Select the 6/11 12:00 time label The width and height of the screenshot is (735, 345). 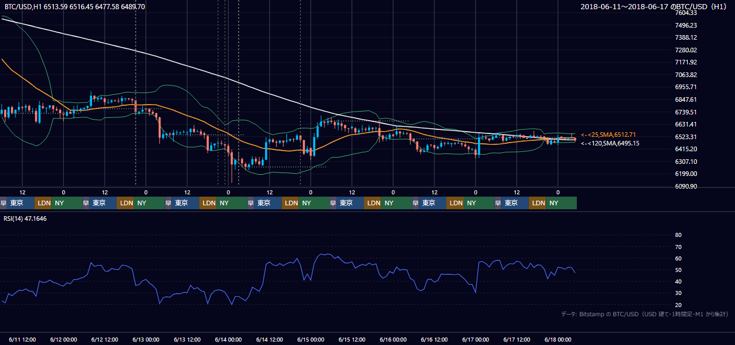pos(23,340)
